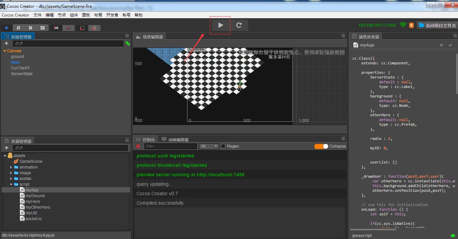Open the scene editor panel options menu
Image resolution: width=458 pixels, height=239 pixels.
pyautogui.click(x=343, y=36)
